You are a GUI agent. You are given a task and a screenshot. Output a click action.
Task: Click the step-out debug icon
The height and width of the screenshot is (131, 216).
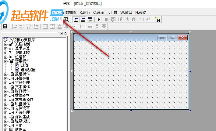pos(134,20)
